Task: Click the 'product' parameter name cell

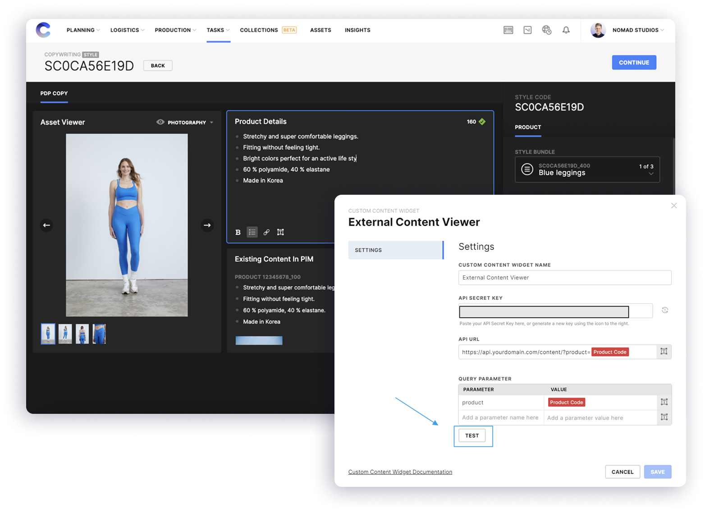Action: tap(501, 403)
